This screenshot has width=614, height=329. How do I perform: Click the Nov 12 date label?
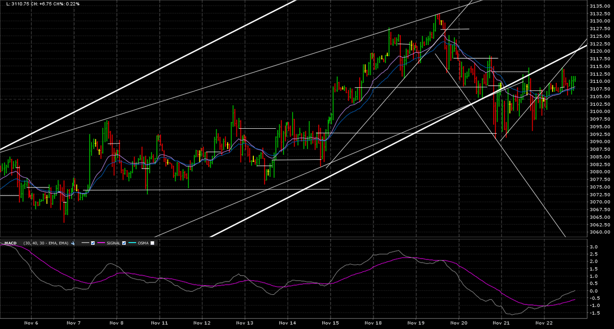point(202,323)
